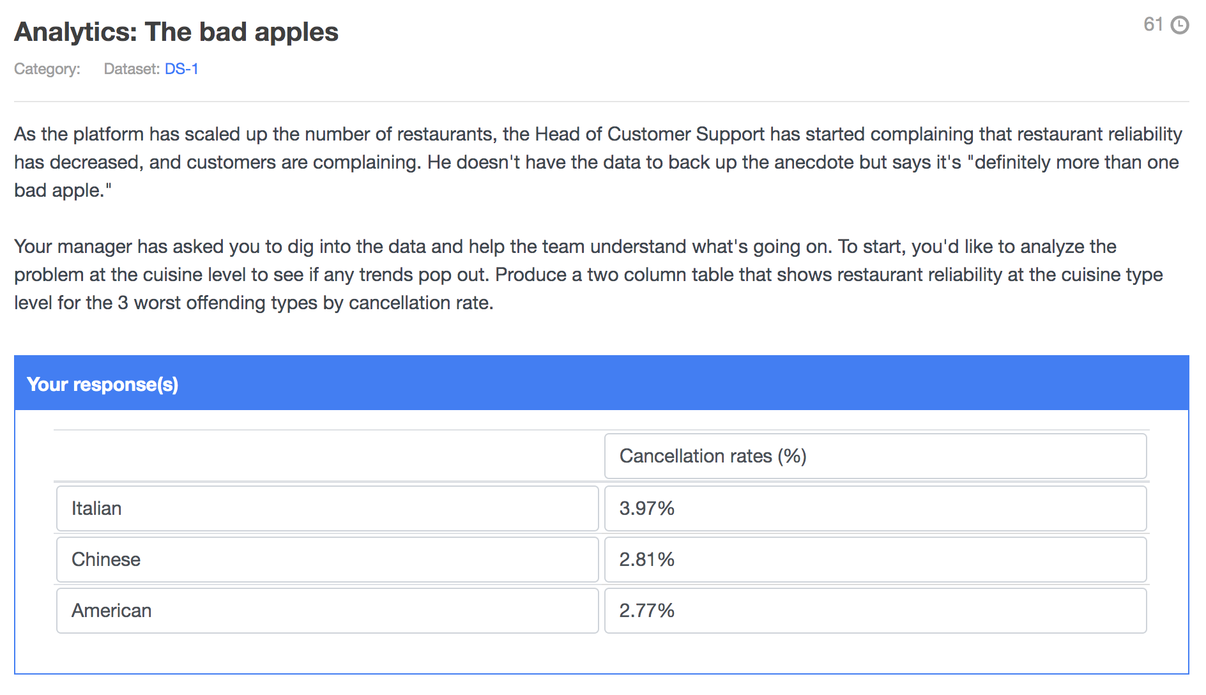Click the 3.97% rate field
Screen dimensions: 1206x695
click(x=875, y=508)
